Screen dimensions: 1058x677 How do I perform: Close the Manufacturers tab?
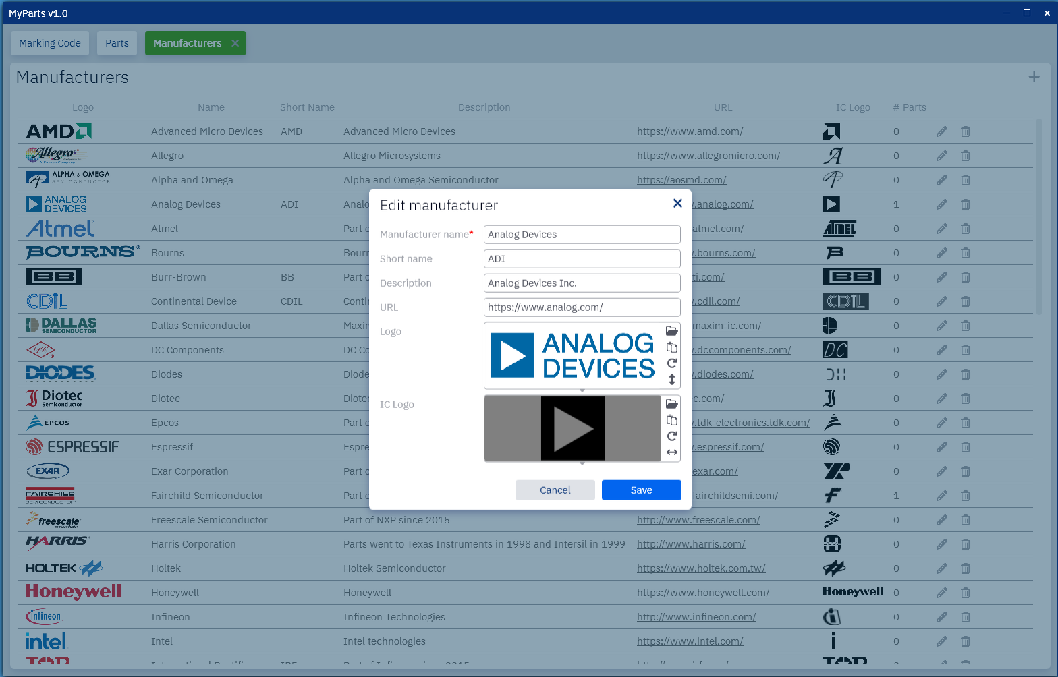click(x=235, y=43)
